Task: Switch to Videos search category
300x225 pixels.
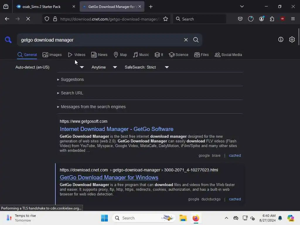Action: (76, 55)
